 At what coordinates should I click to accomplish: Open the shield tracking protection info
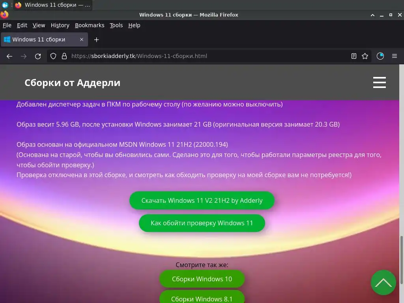pyautogui.click(x=53, y=56)
